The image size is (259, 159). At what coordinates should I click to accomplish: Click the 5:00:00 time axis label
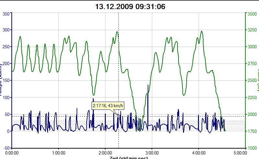coord(239,152)
